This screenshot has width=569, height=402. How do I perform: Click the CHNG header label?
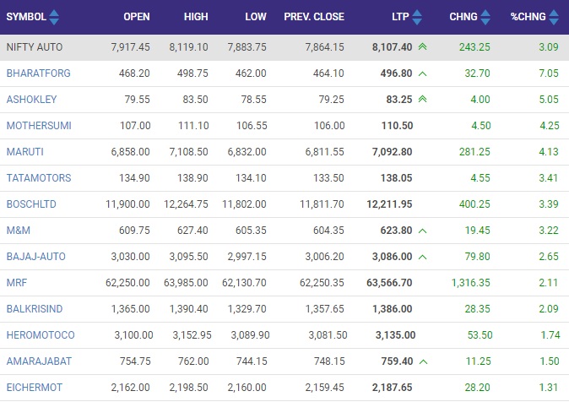(463, 17)
